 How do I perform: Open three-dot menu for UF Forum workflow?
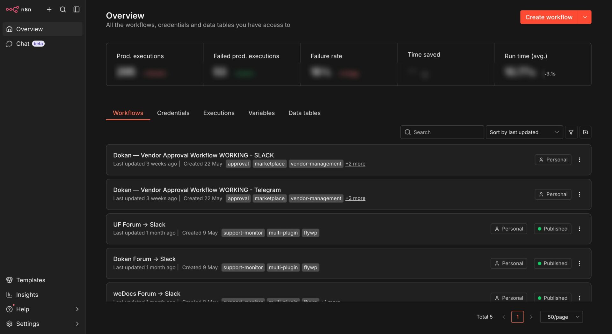(x=579, y=229)
